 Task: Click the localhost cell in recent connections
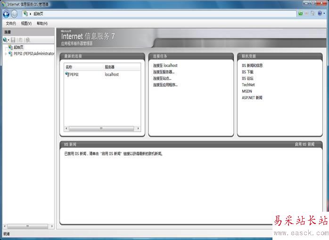[x=112, y=74]
